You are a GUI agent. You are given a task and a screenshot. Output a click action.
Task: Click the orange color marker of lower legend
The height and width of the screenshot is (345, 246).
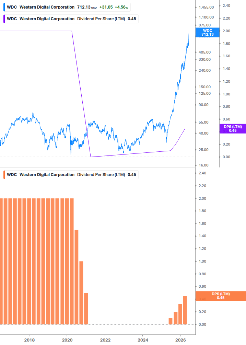point(4,175)
